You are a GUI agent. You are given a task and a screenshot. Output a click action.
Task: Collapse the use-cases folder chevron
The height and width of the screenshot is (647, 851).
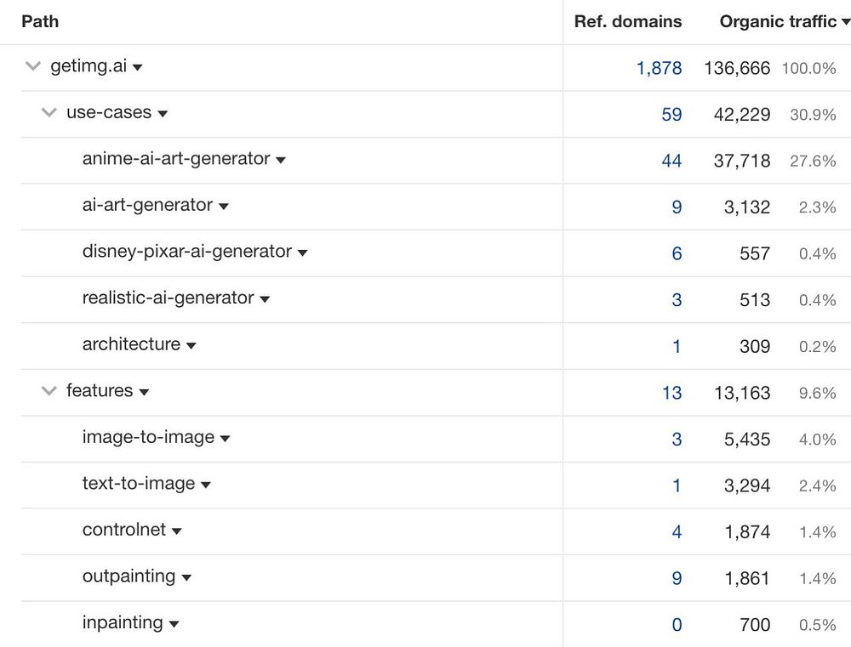pos(49,112)
